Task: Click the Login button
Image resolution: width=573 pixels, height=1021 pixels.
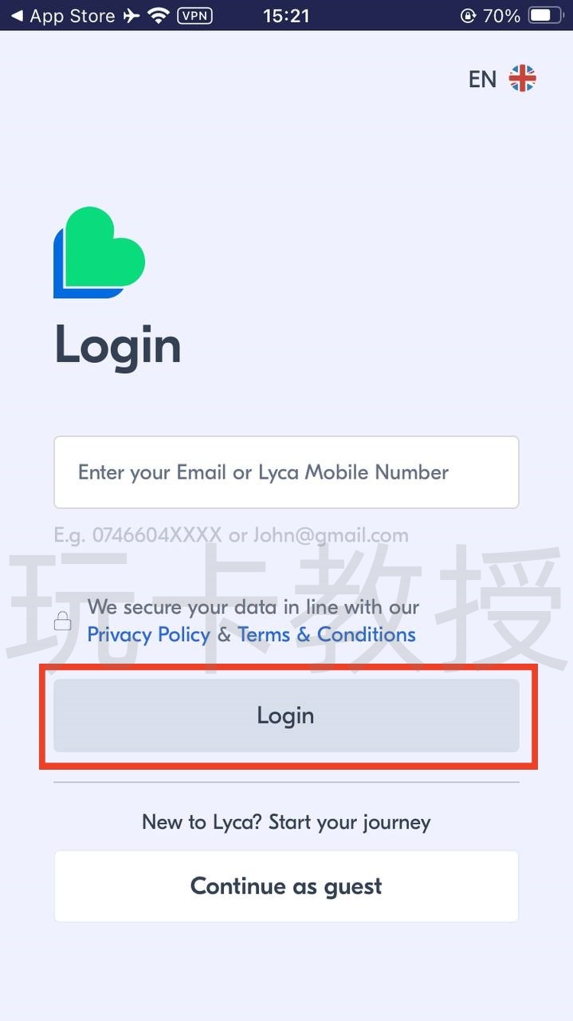Action: tap(286, 715)
